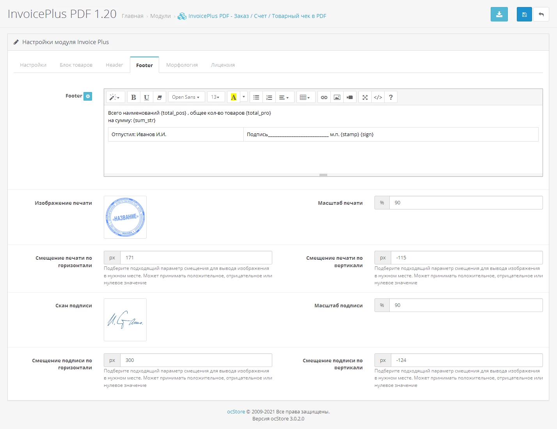Click the 'Отпустил: Иванов И.И.' table cell

(176, 135)
